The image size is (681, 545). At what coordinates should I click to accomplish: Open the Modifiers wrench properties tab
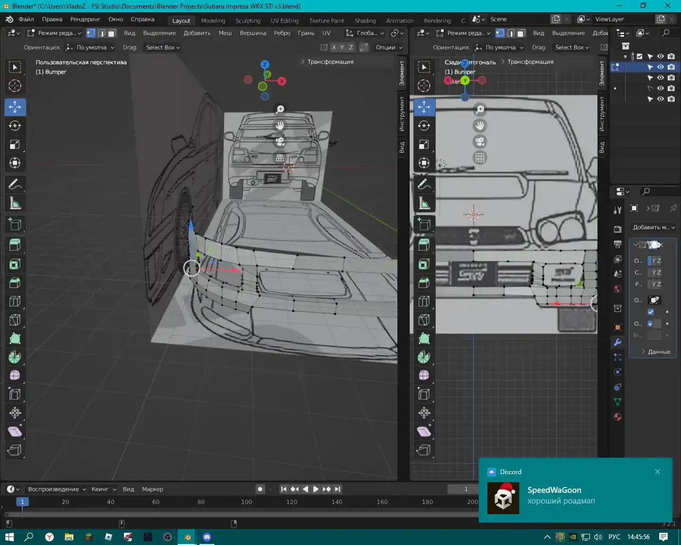coord(618,342)
